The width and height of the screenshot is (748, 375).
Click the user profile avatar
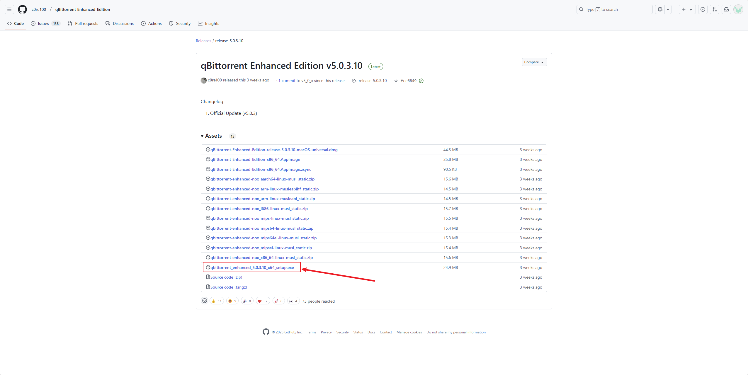click(738, 9)
